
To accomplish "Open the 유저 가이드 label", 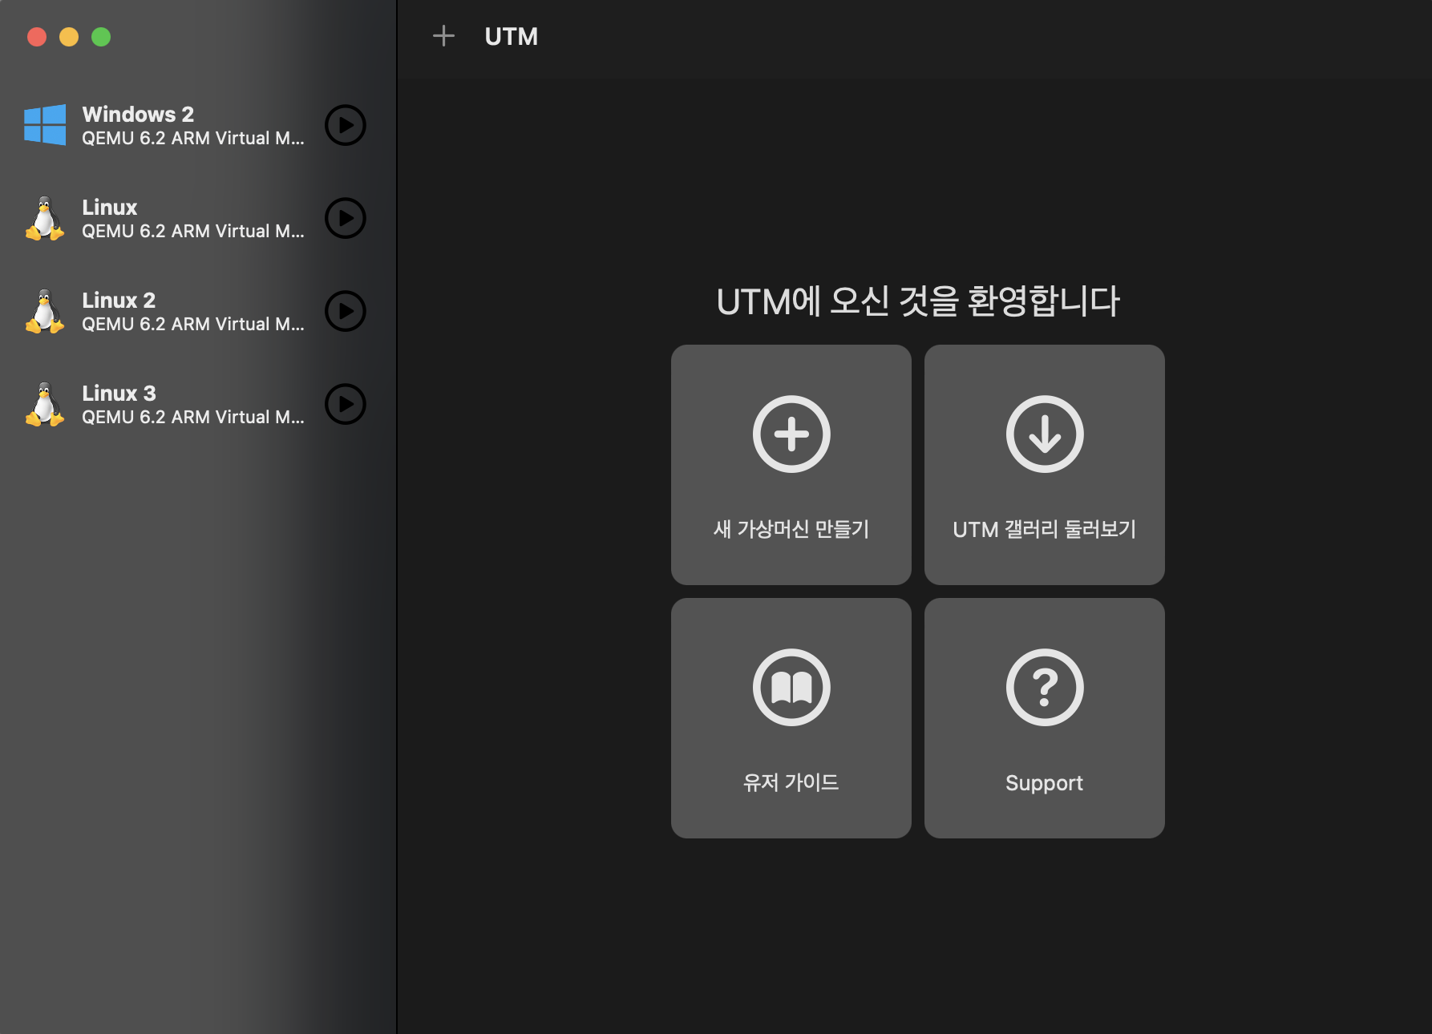I will (791, 782).
